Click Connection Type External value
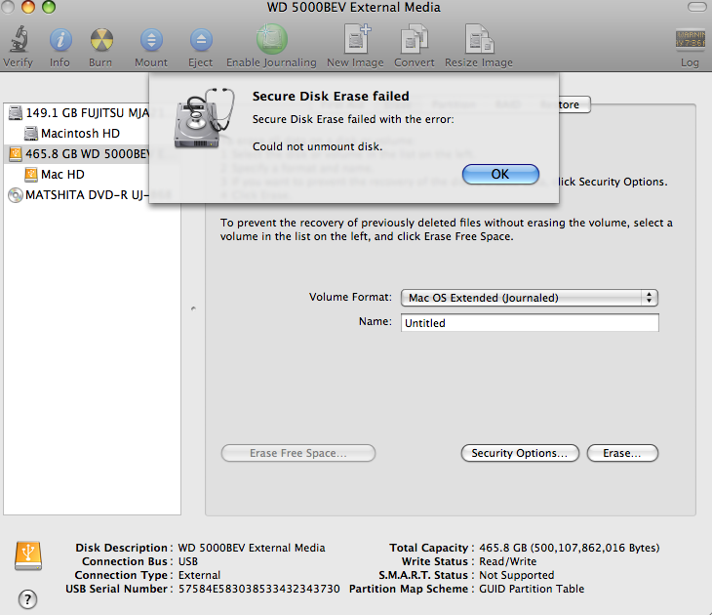The width and height of the screenshot is (712, 615). pyautogui.click(x=199, y=575)
